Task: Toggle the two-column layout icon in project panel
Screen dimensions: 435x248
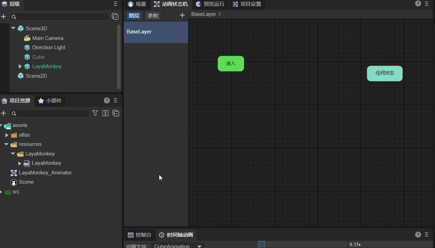Action: pos(105,113)
